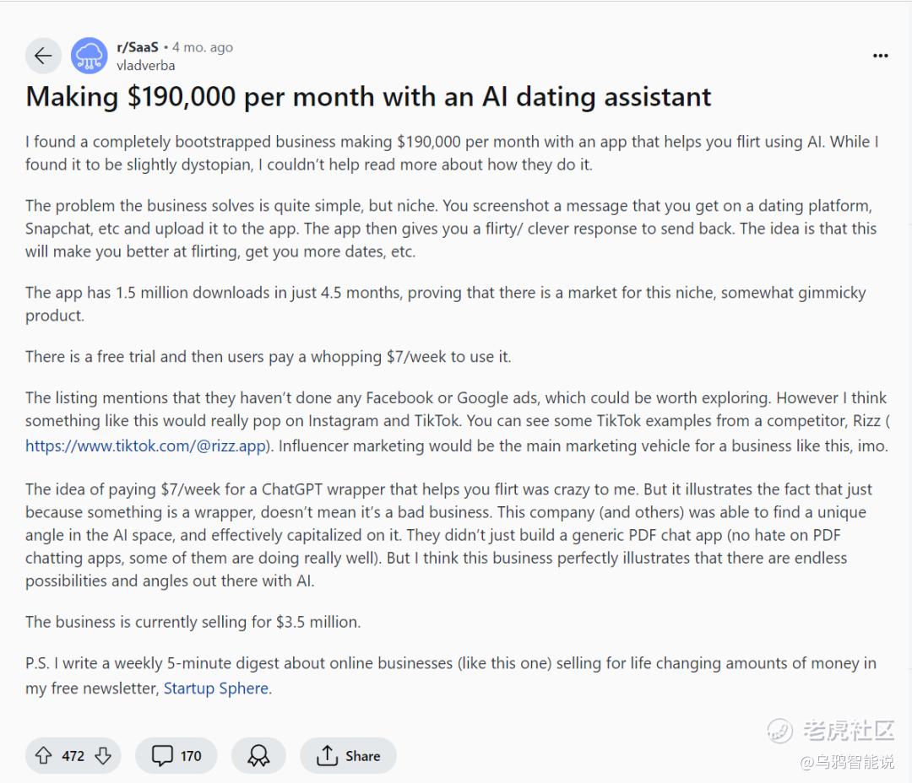Give an award using the award icon
Viewport: 912px width, 783px height.
coord(258,755)
